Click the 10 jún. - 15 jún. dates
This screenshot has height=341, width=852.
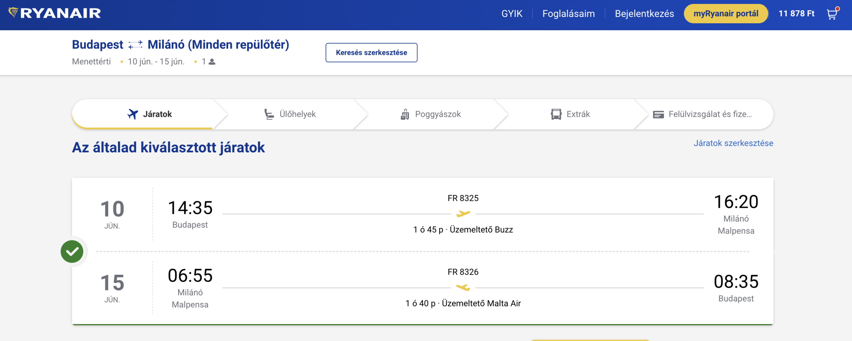[156, 62]
